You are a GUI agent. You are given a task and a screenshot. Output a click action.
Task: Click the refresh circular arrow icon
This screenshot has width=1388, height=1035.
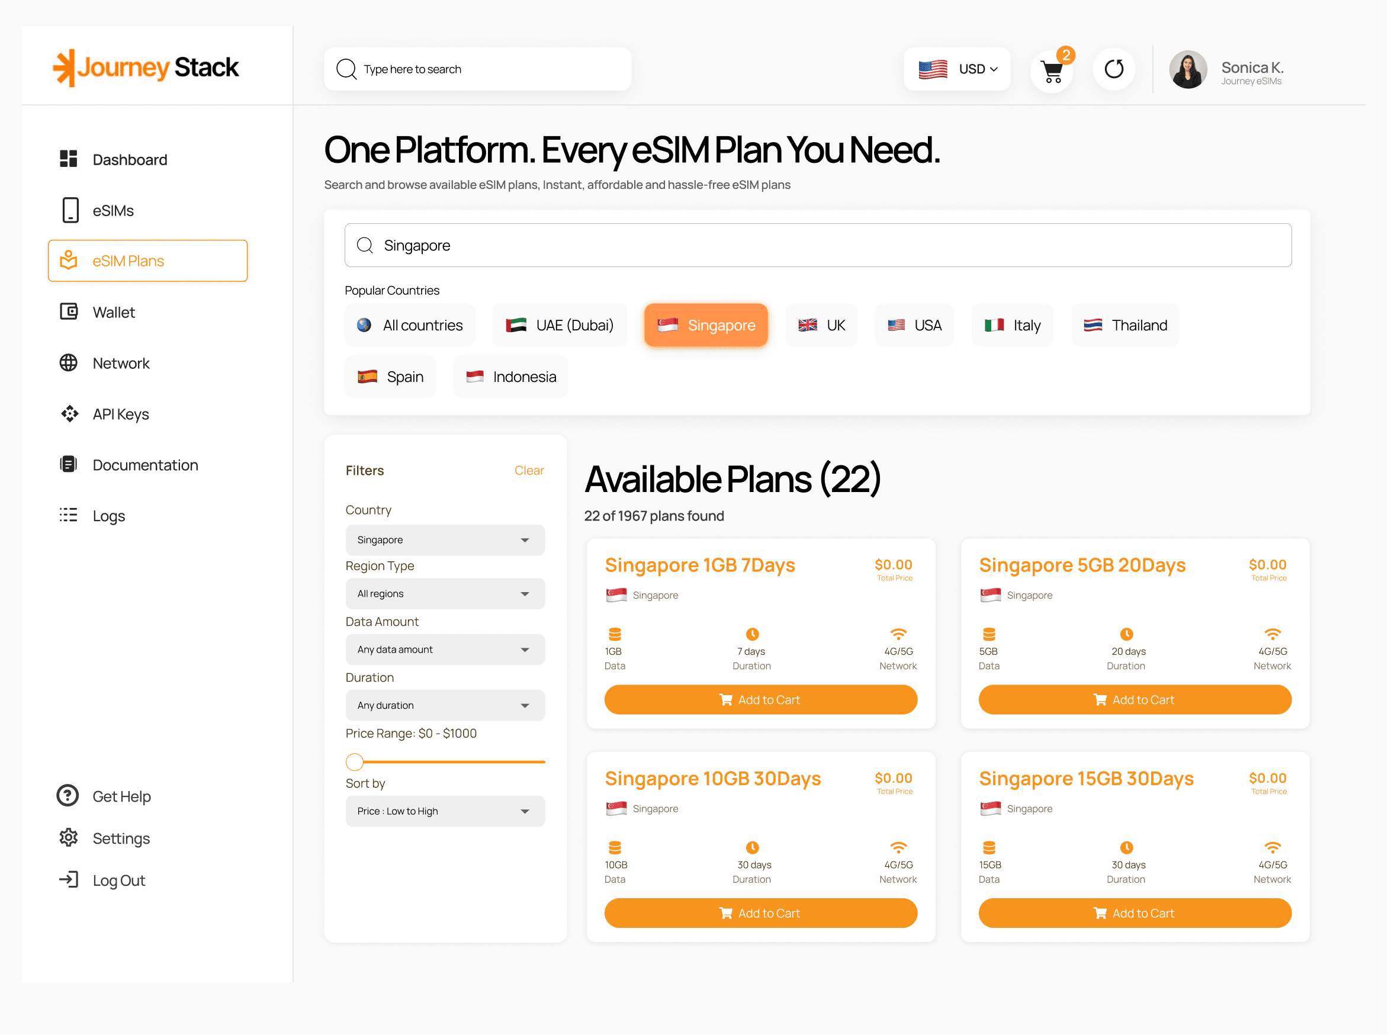coord(1113,69)
